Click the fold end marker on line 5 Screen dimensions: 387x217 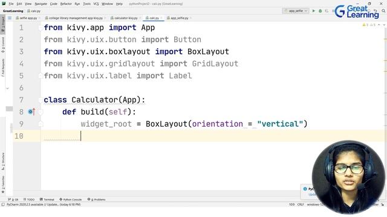click(x=41, y=76)
